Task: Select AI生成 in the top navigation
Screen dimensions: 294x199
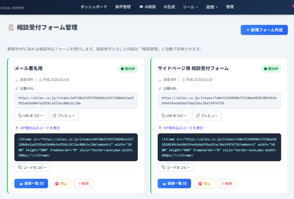Action: (x=169, y=7)
